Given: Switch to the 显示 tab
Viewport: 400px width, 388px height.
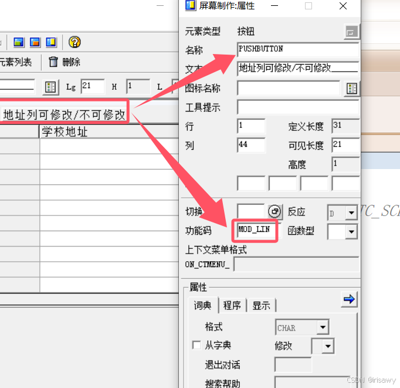Looking at the screenshot, I should tap(261, 305).
